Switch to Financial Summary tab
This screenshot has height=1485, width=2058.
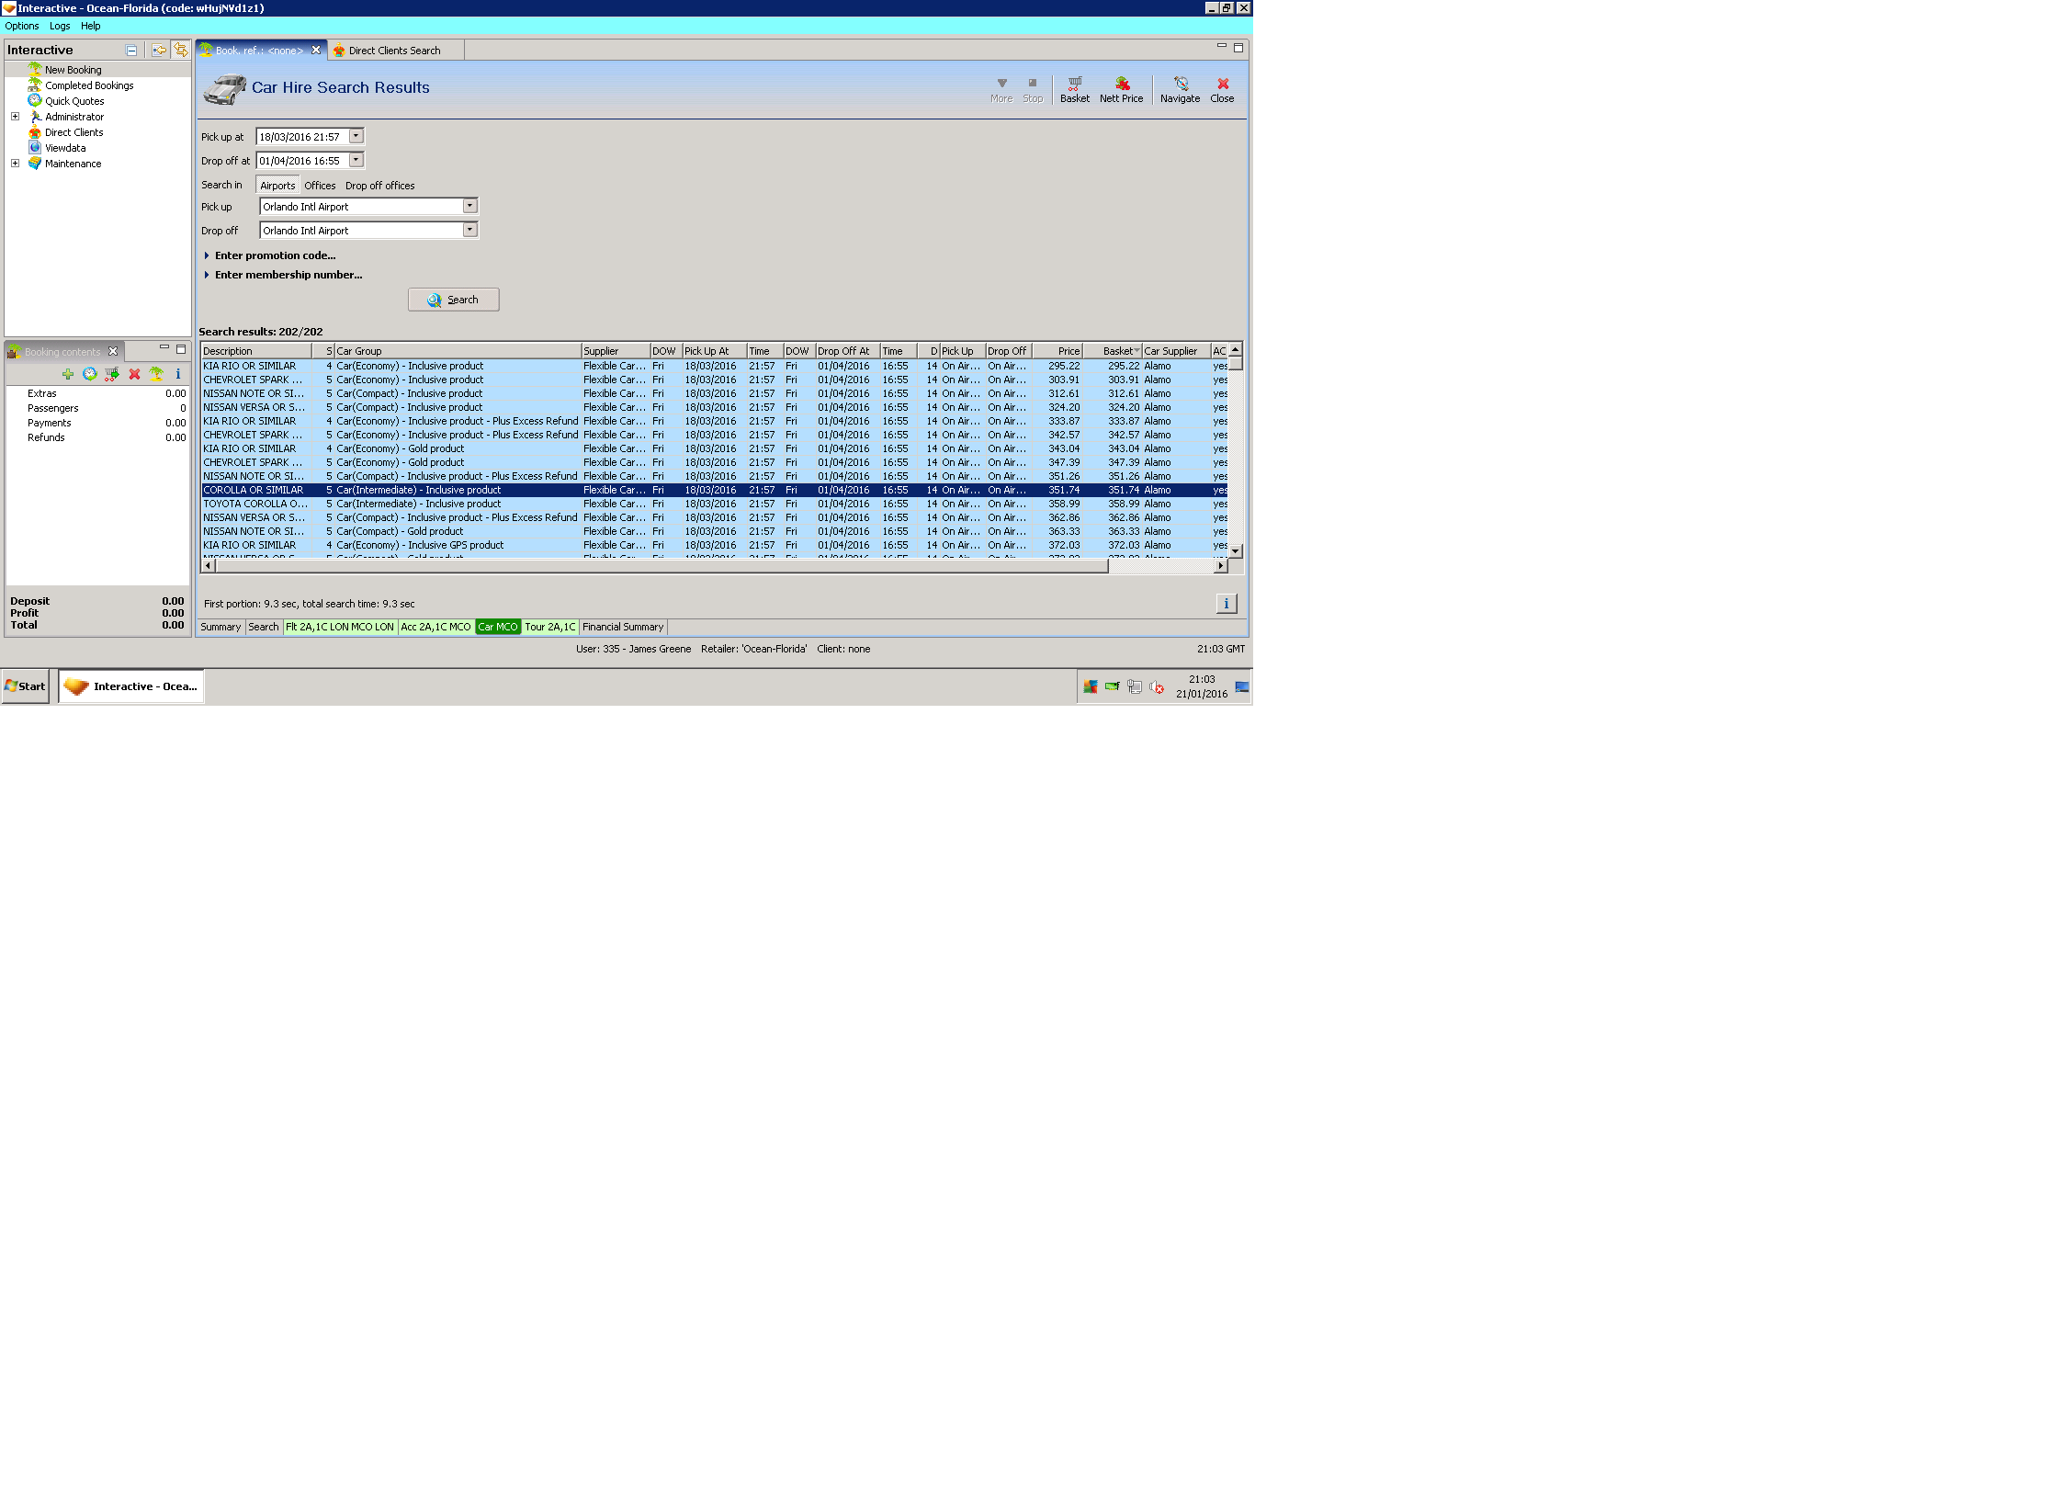tap(623, 627)
